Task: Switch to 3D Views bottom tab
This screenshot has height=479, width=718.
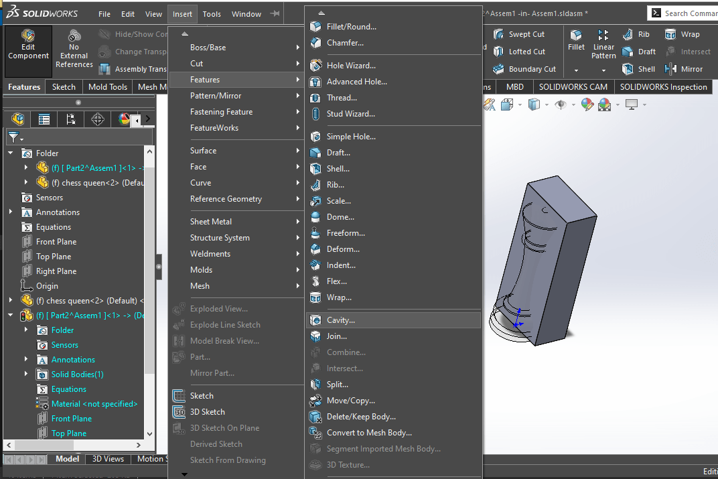Action: click(x=108, y=459)
